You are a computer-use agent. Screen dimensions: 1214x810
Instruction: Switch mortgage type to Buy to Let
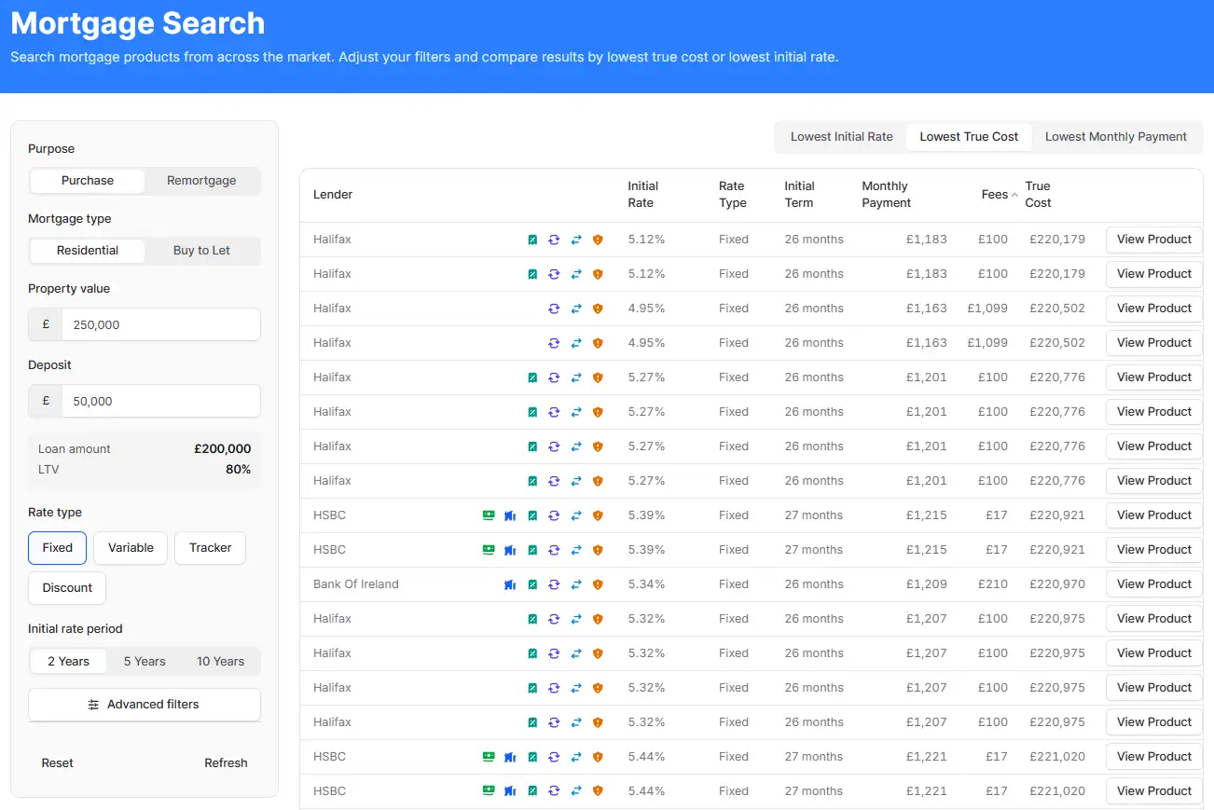201,251
